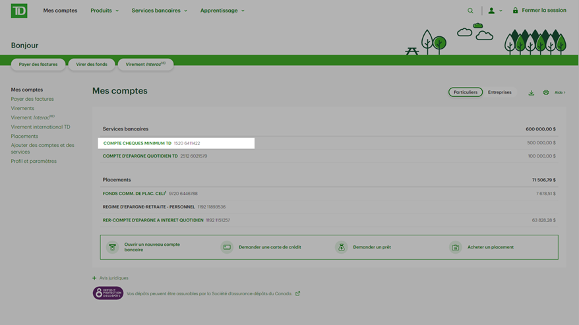This screenshot has height=325, width=579.
Task: Switch to the Entreprises toggle
Action: pos(499,92)
